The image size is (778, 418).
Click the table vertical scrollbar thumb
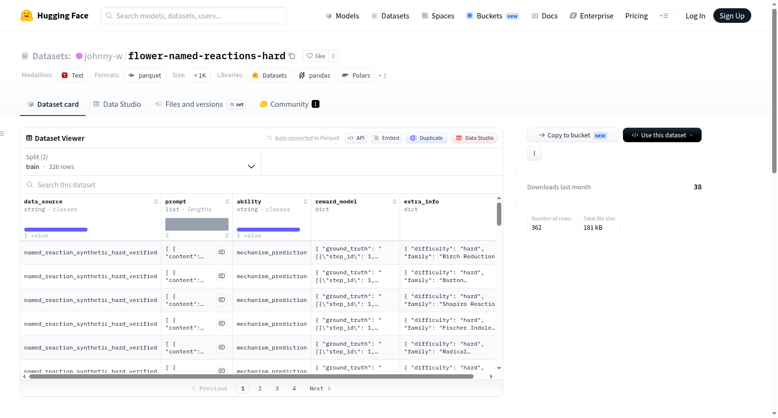(x=499, y=214)
